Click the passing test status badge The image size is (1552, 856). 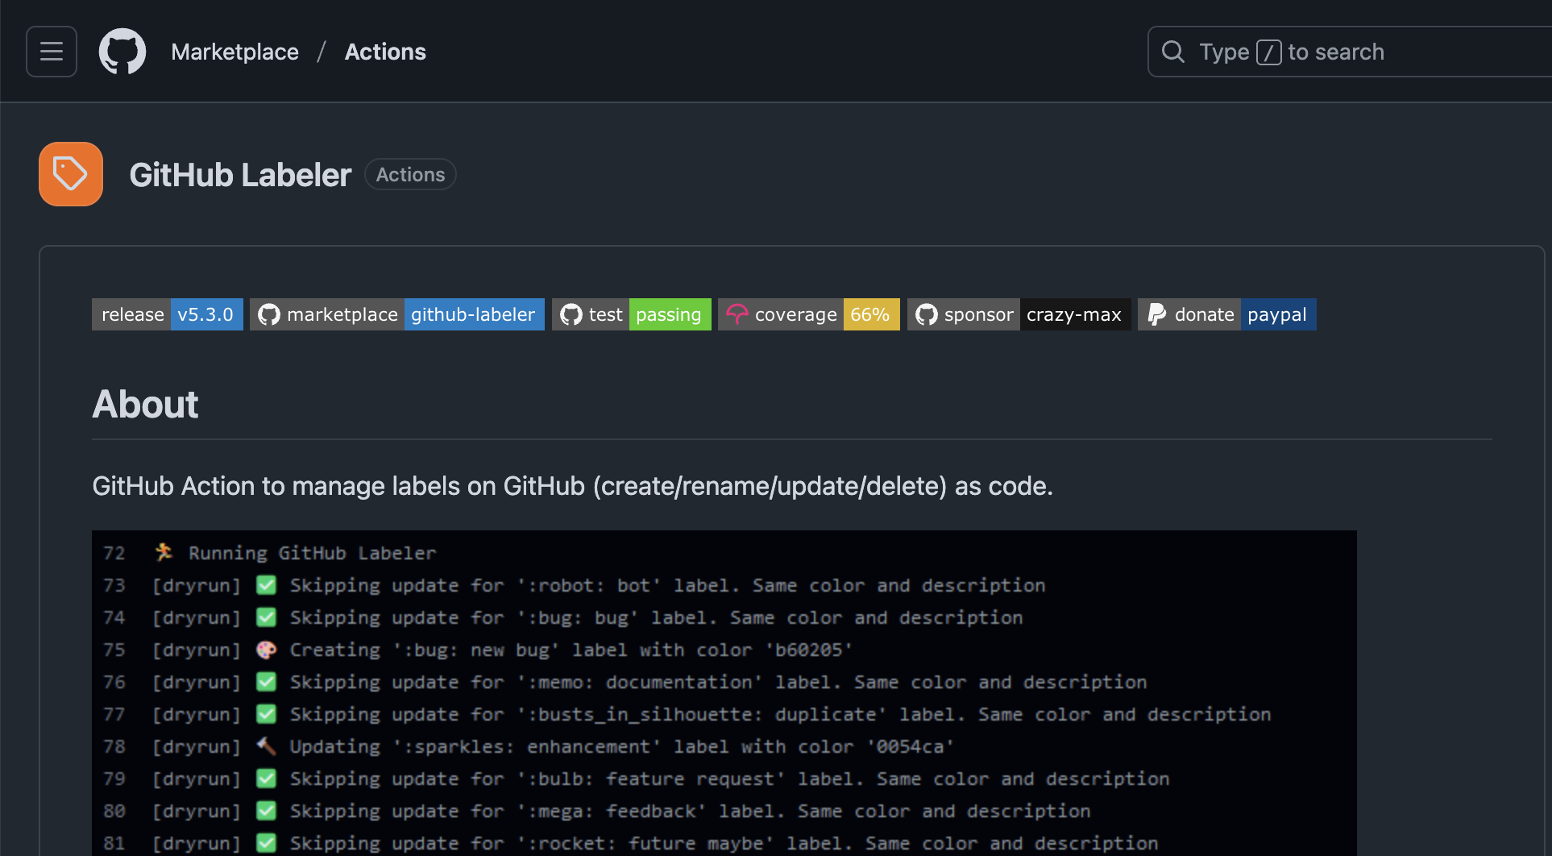point(670,314)
